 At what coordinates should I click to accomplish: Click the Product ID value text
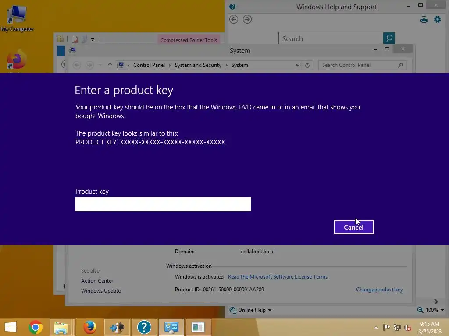click(233, 290)
